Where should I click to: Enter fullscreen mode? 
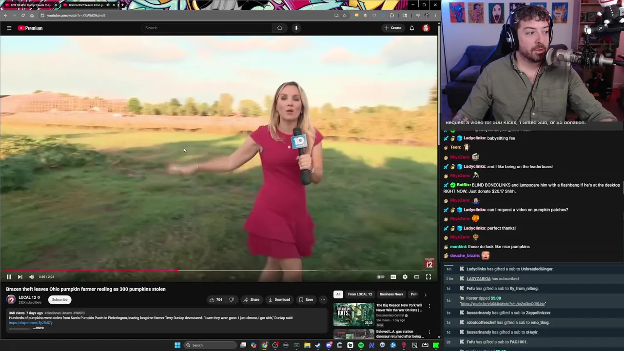pyautogui.click(x=429, y=277)
